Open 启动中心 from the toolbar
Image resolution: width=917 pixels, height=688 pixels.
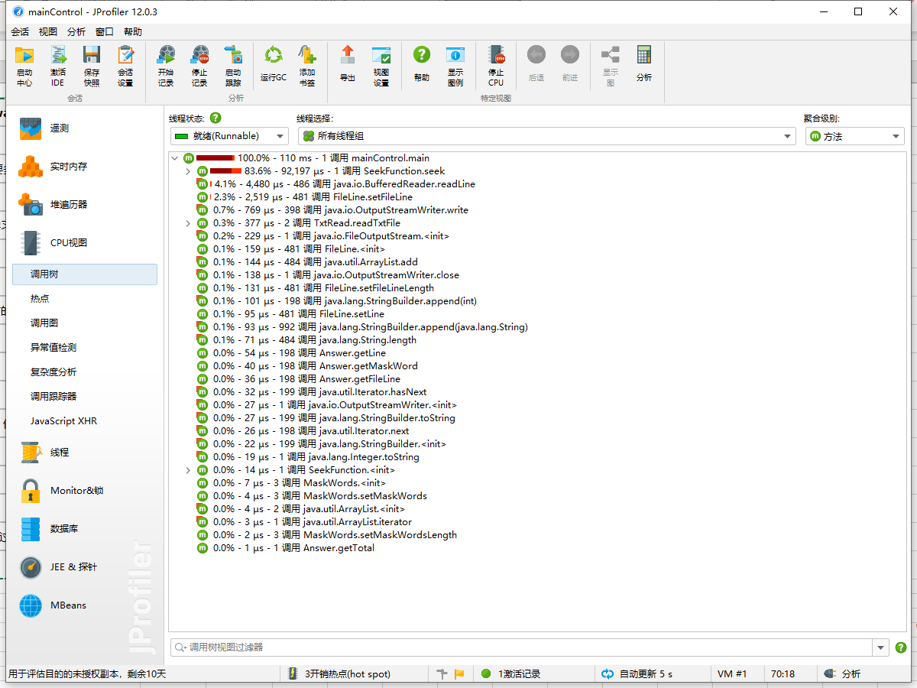(x=24, y=66)
